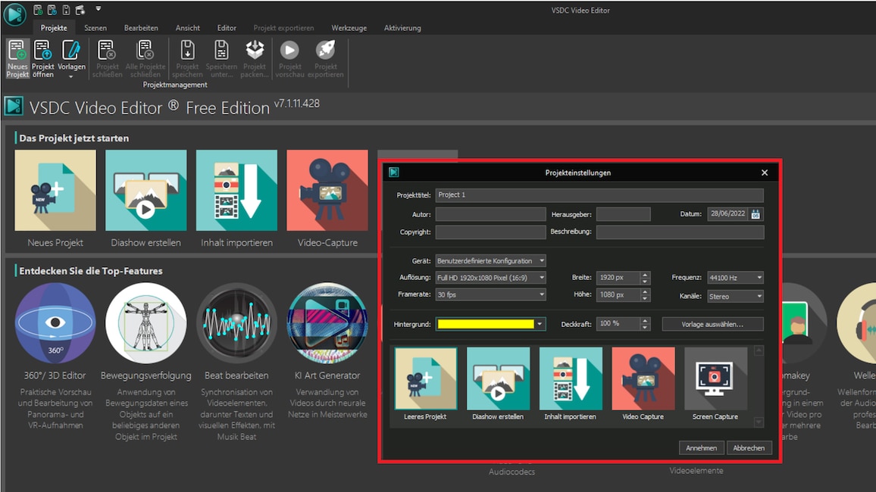Open an existing project with Projekt öffnen
The image size is (876, 492).
pos(43,59)
